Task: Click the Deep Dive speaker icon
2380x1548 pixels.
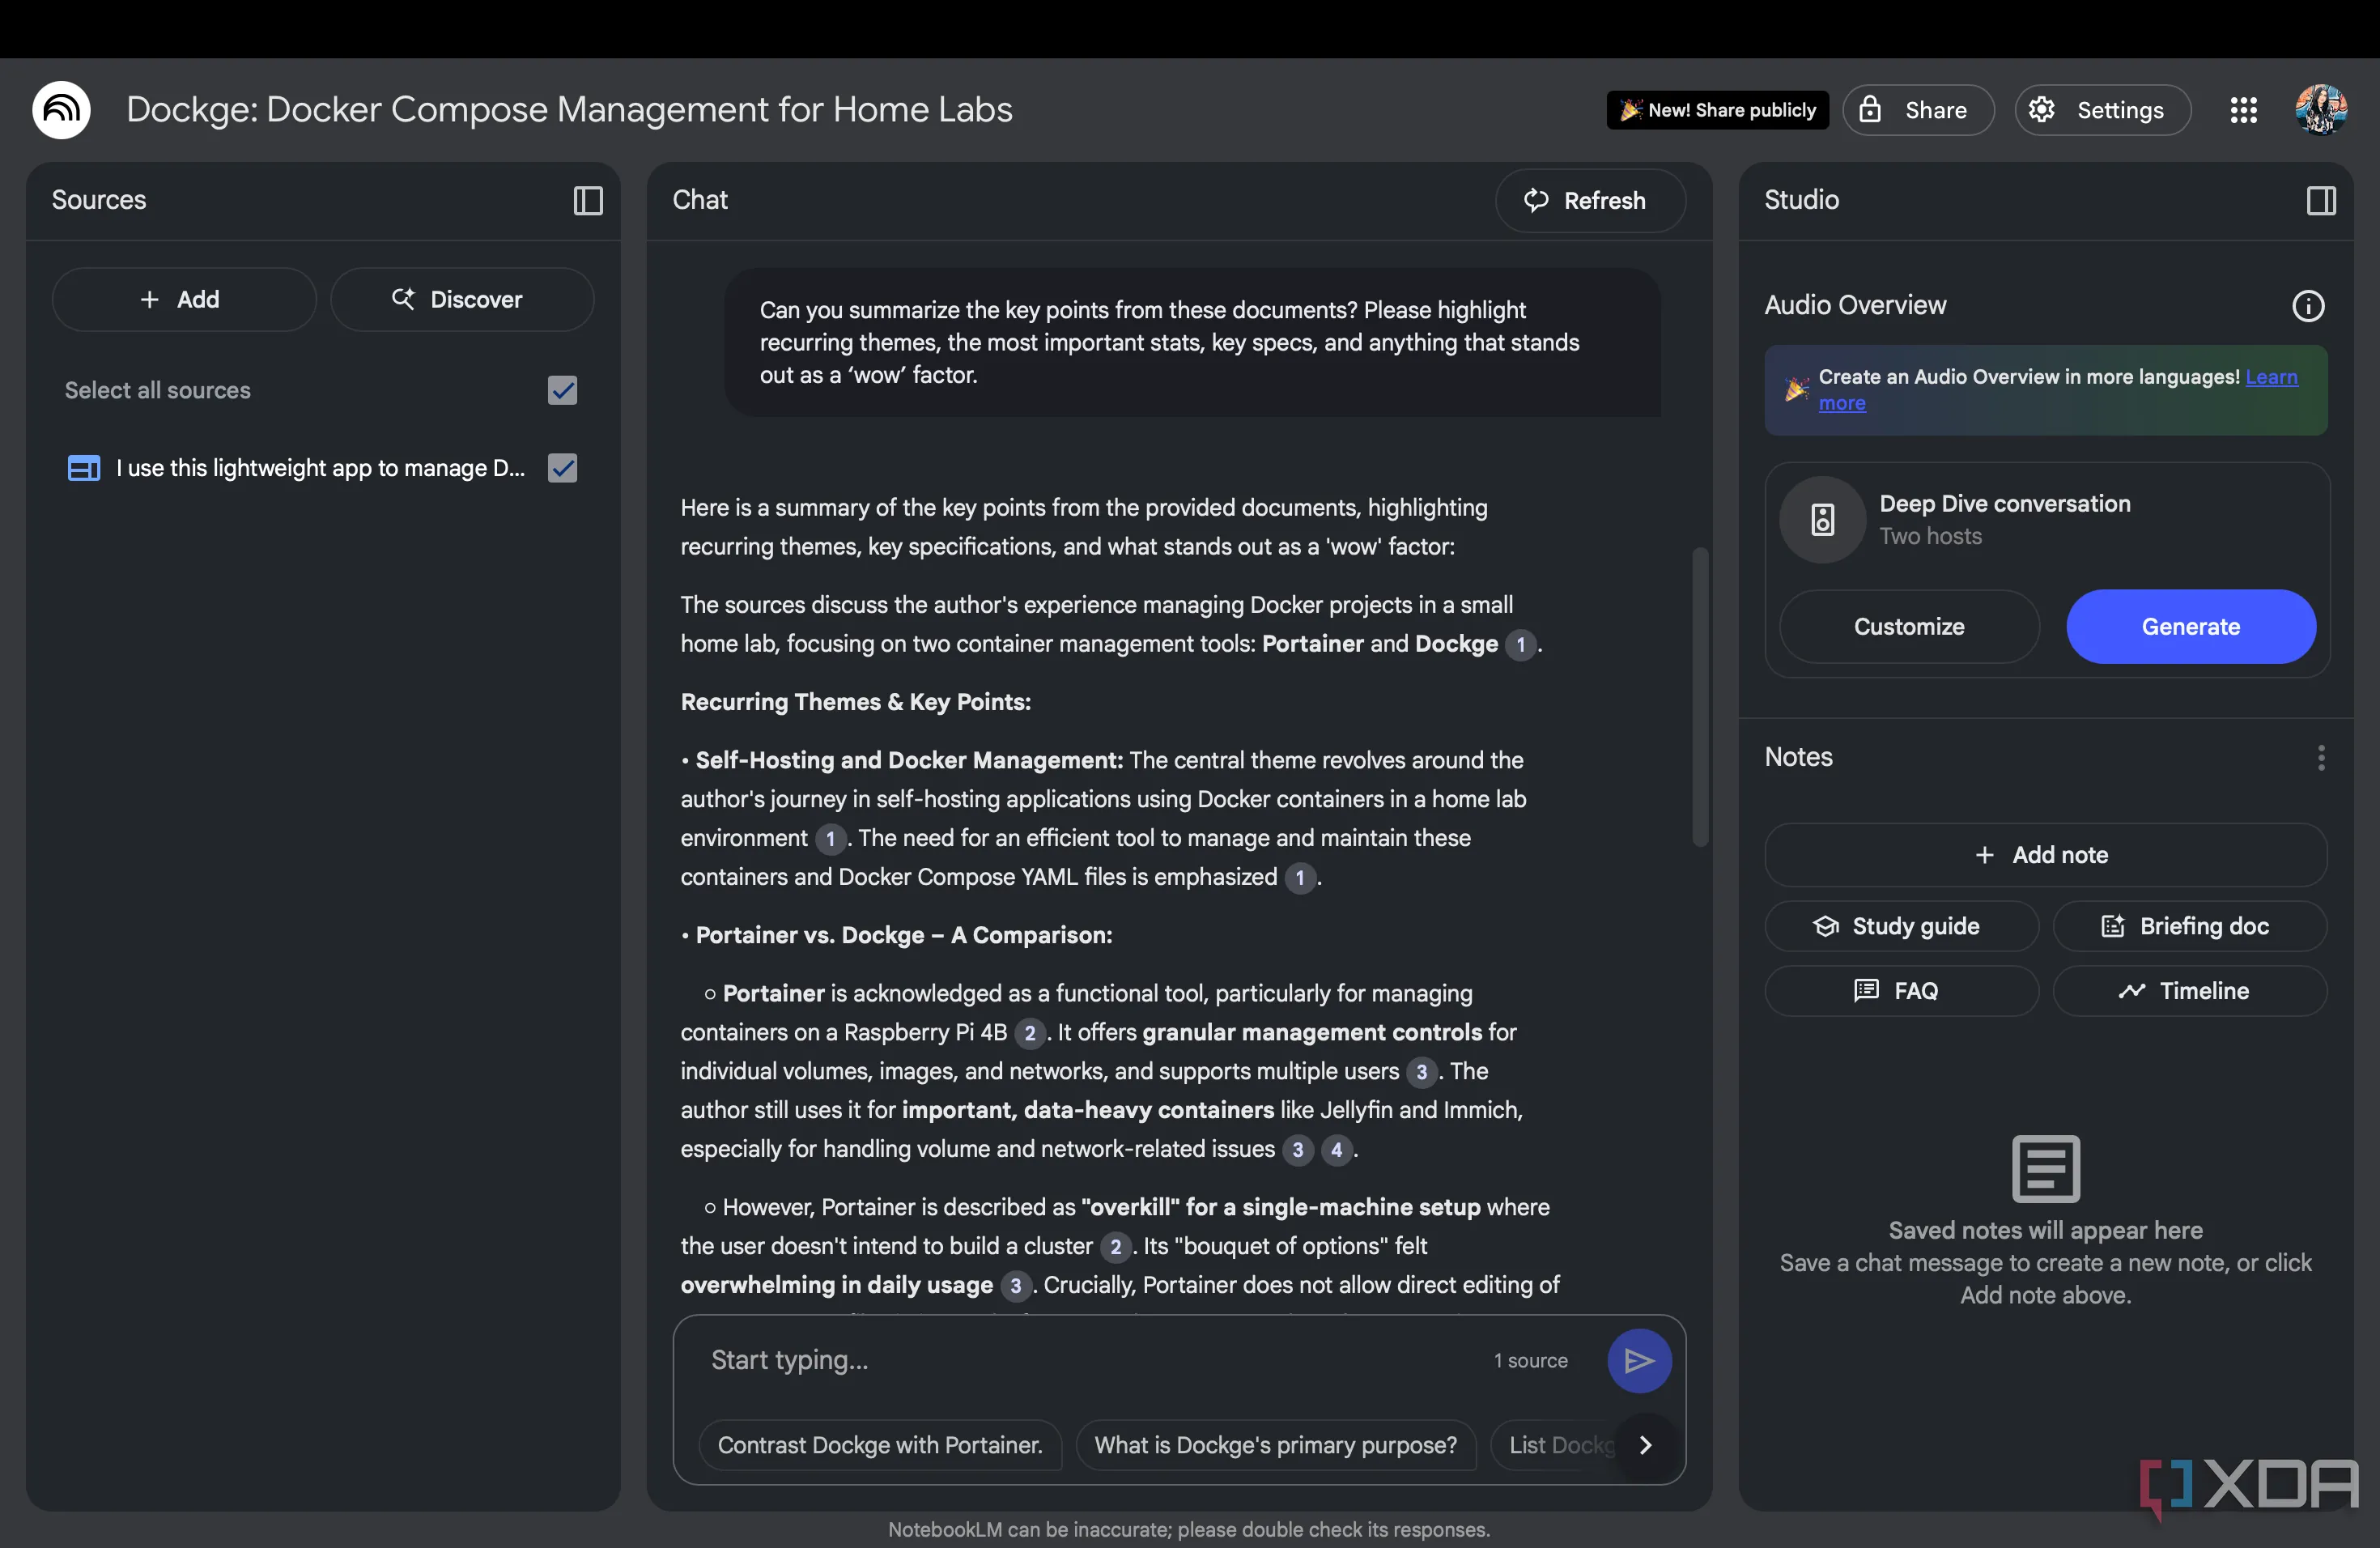Action: (1822, 520)
